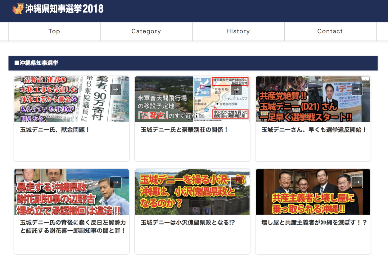Click the shisa mascot logo icon
Image resolution: width=388 pixels, height=258 pixels.
(x=18, y=9)
